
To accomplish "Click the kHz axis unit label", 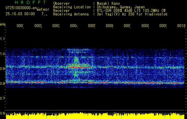I will click(3, 24).
